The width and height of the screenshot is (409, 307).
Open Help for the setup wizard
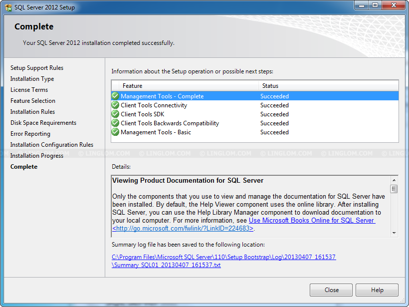tap(377, 290)
